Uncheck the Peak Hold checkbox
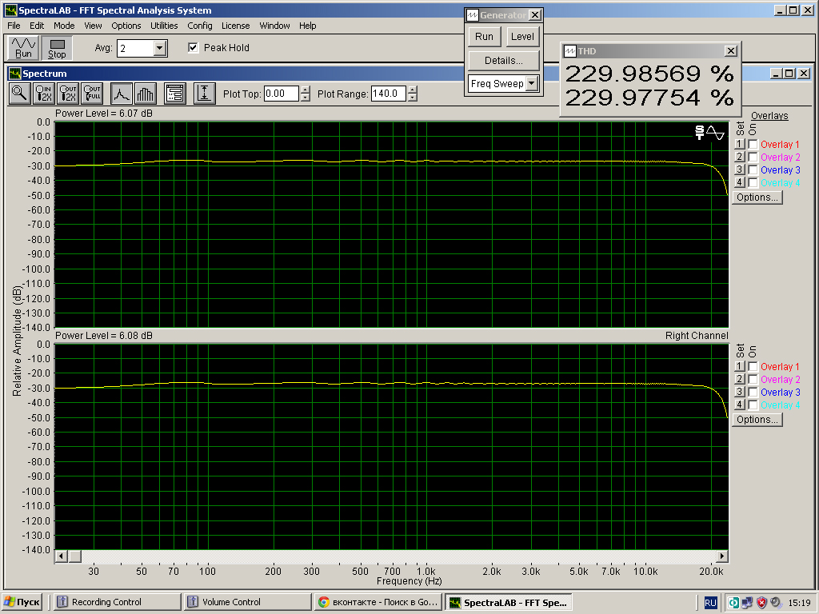The height and width of the screenshot is (614, 819). click(x=193, y=48)
